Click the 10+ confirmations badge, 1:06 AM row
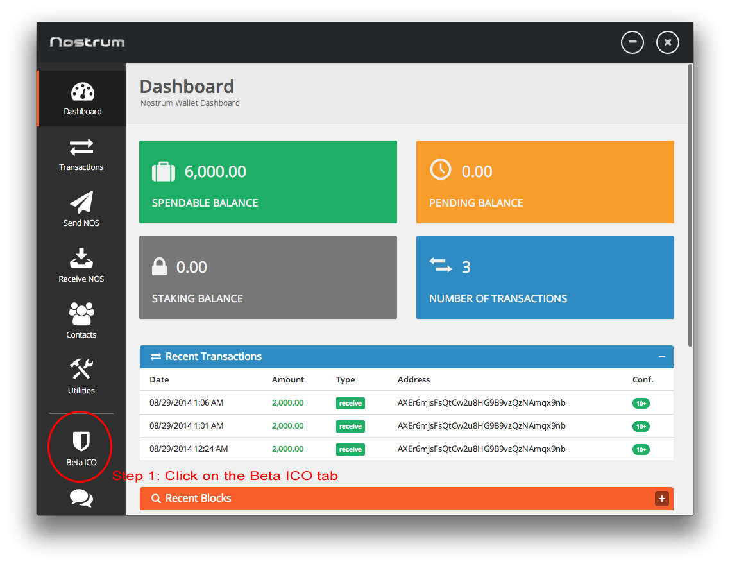Viewport: 730px width, 566px height. 641,404
